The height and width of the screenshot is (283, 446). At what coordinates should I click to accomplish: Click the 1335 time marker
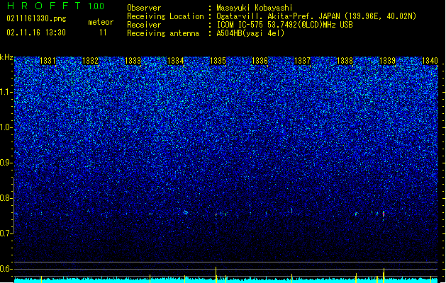[218, 61]
